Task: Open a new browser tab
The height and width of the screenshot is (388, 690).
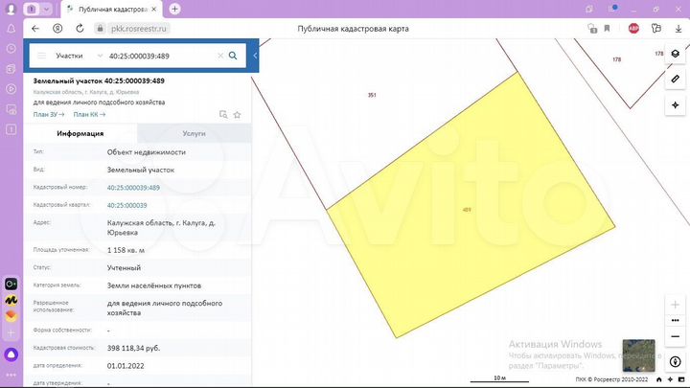Action: (x=174, y=10)
